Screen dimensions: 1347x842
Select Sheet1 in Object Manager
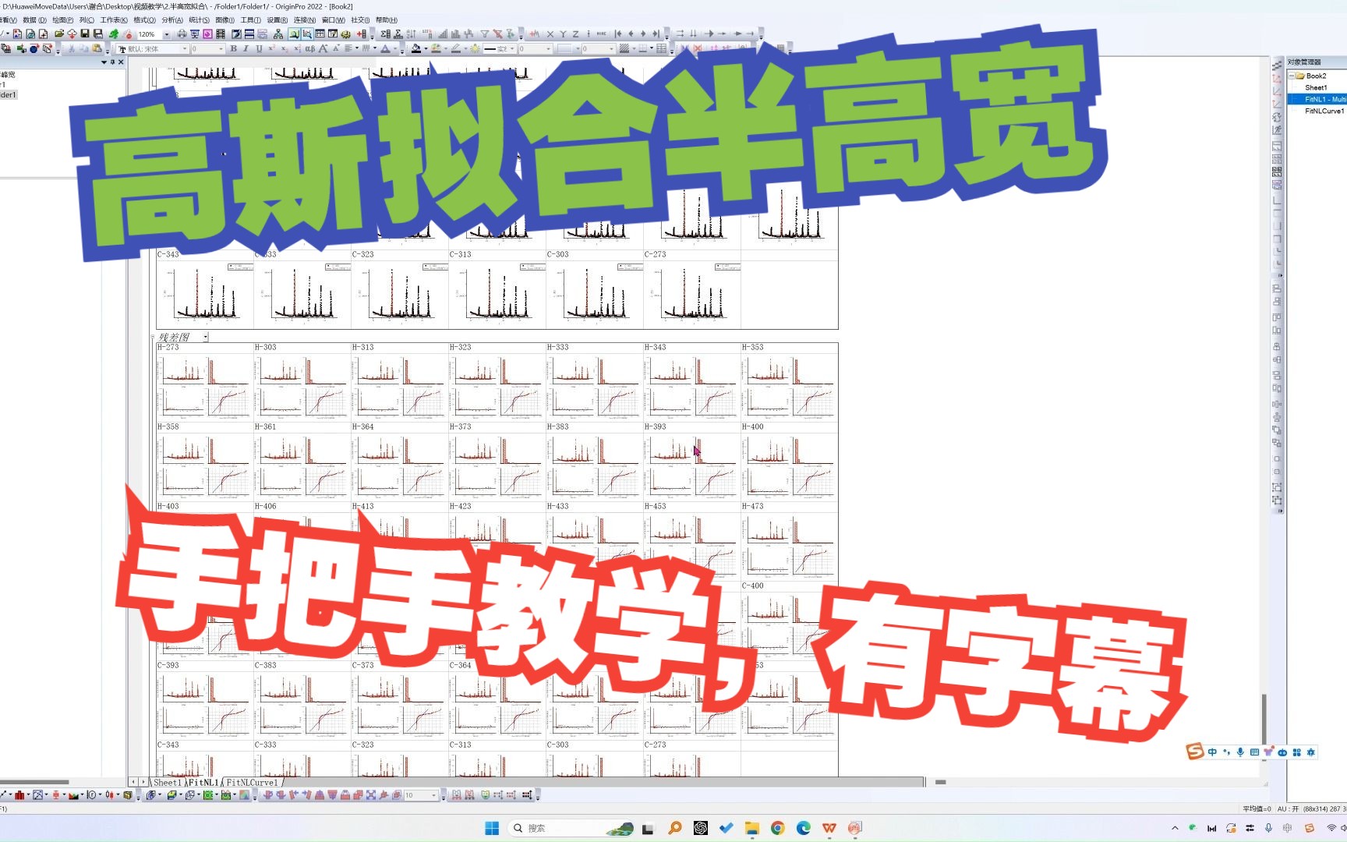pyautogui.click(x=1316, y=87)
